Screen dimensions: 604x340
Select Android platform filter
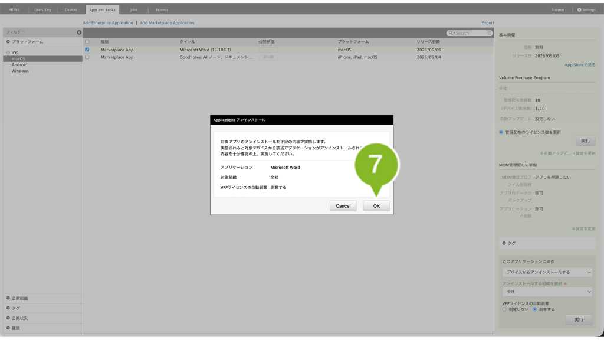pos(19,65)
